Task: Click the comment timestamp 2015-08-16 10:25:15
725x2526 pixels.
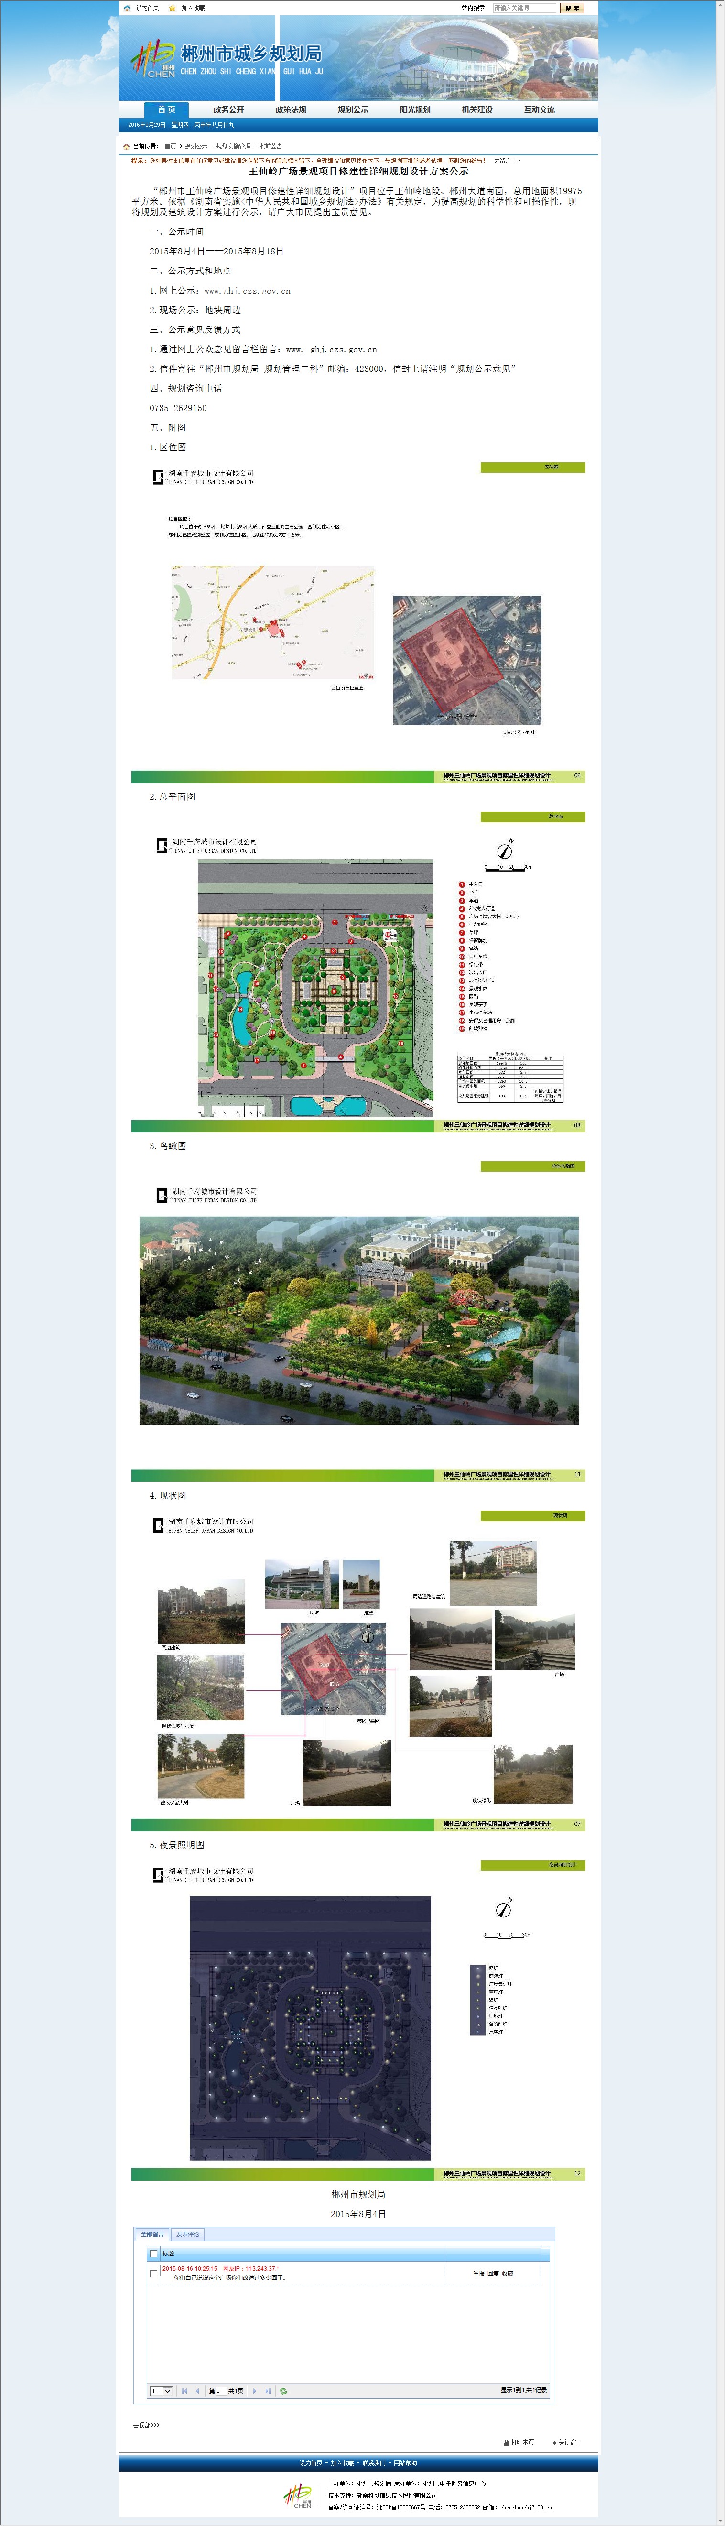Action: click(x=190, y=2268)
